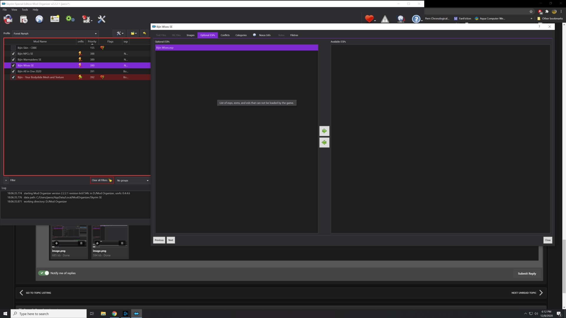Open the Settings wrench and screwdriver icon
This screenshot has height=318, width=566.
pyautogui.click(x=102, y=19)
